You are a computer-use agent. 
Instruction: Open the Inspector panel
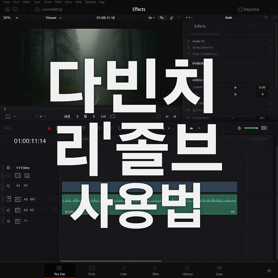pyautogui.click(x=249, y=10)
